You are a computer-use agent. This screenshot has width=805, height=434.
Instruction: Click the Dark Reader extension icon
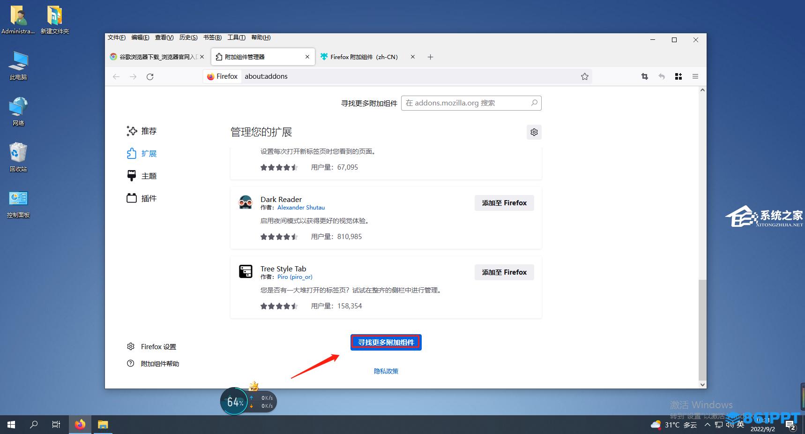click(246, 202)
